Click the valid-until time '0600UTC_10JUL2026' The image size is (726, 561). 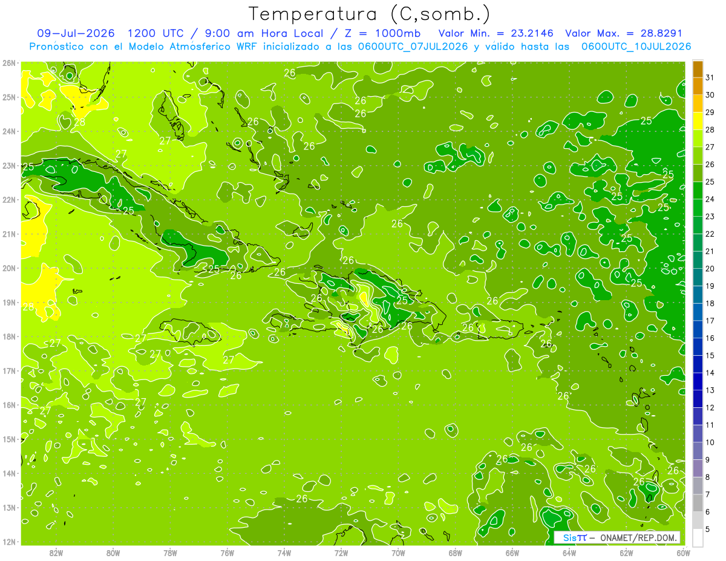coord(636,46)
